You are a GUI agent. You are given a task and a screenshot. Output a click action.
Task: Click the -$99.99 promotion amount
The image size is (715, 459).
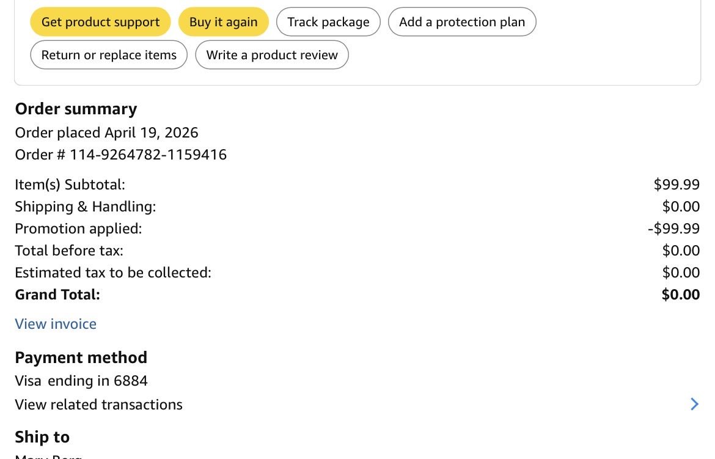673,229
